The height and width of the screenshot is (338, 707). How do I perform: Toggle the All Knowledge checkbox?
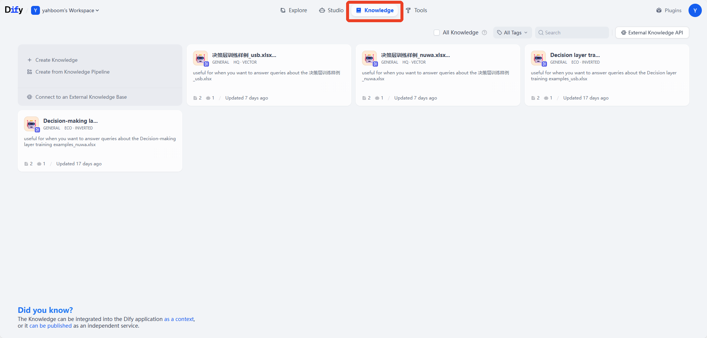(437, 33)
